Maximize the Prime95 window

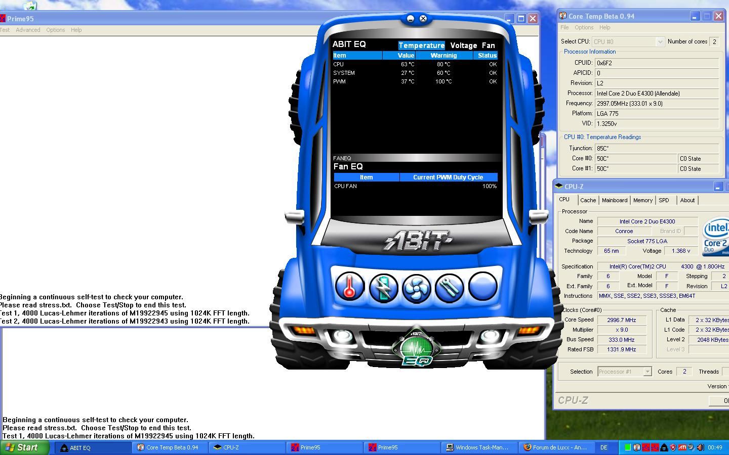pos(521,19)
